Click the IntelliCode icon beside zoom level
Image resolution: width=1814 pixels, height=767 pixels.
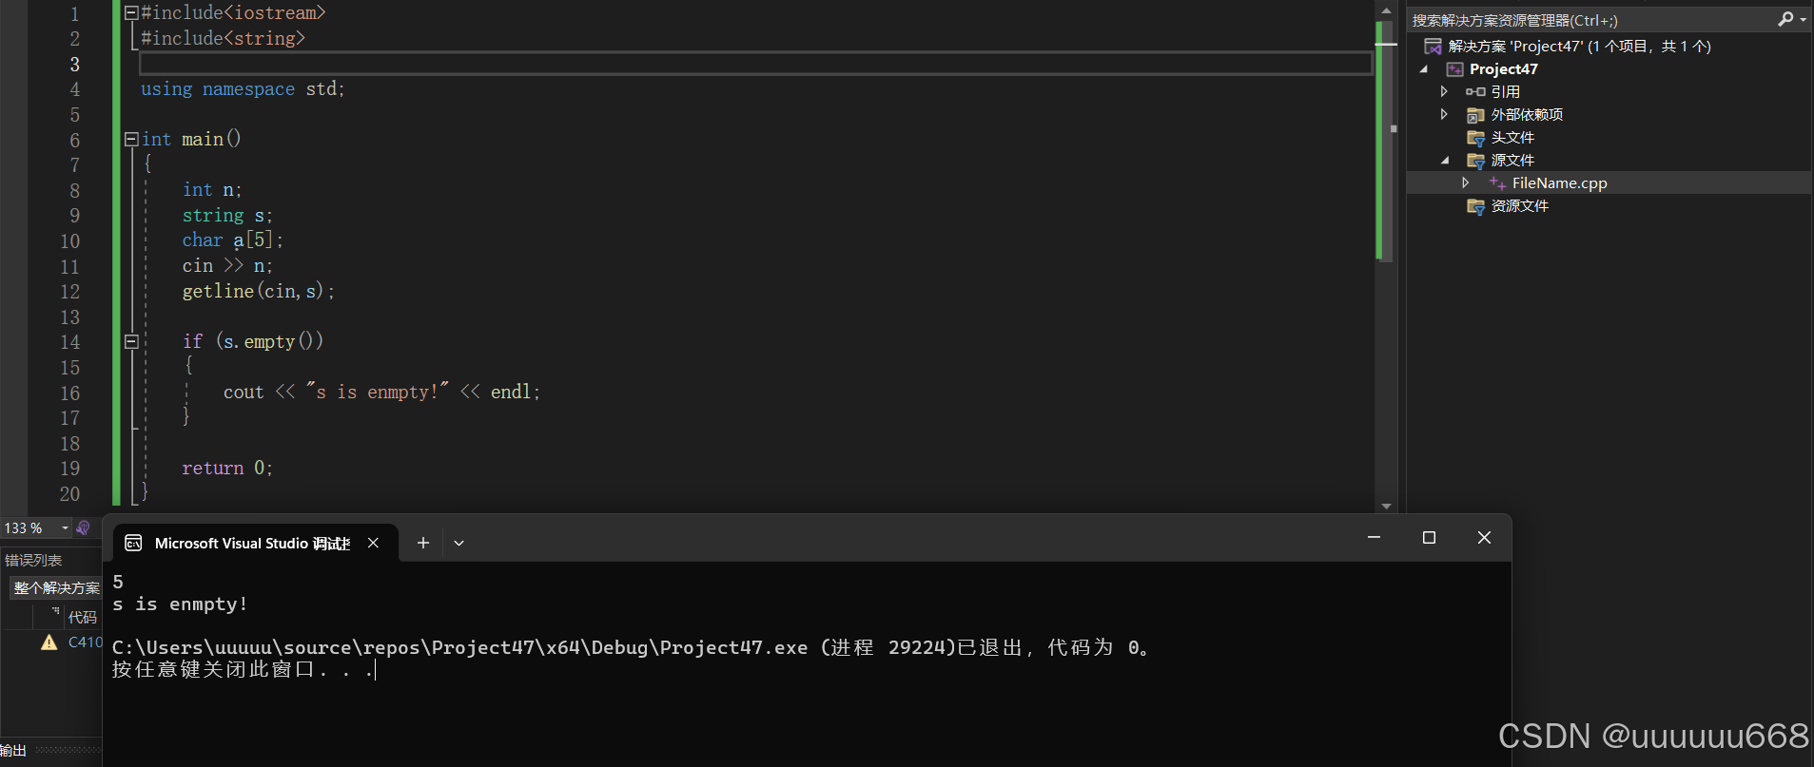[x=84, y=527]
